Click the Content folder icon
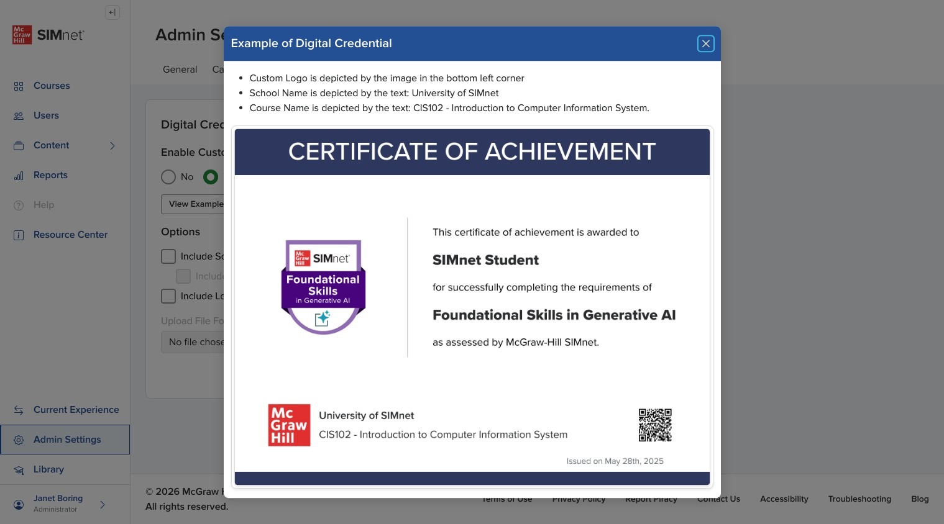This screenshot has height=524, width=944. tap(19, 146)
